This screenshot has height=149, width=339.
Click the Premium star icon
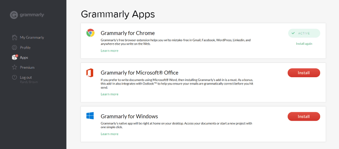(14, 67)
